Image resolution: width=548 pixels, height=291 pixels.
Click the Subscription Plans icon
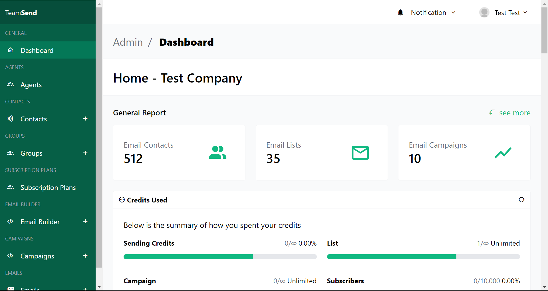click(x=10, y=187)
